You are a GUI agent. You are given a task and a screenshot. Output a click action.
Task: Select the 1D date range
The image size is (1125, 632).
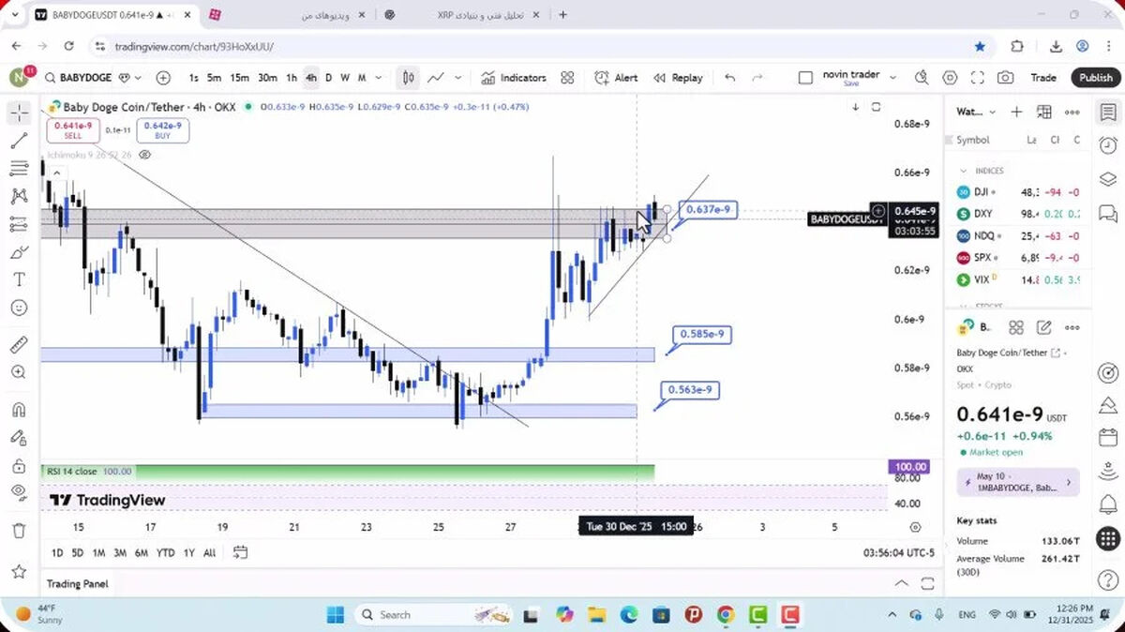click(57, 552)
